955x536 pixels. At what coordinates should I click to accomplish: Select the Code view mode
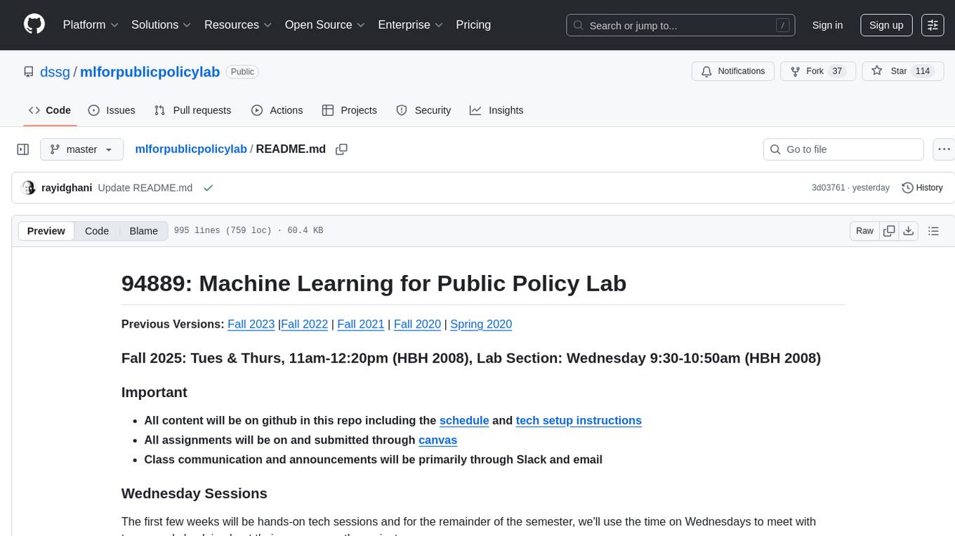coord(97,231)
